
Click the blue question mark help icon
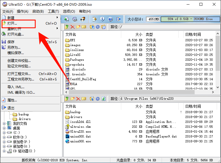(110, 19)
